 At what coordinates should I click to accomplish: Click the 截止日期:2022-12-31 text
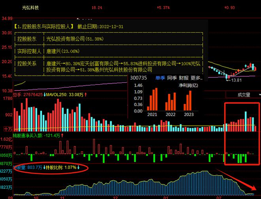pos(100,27)
